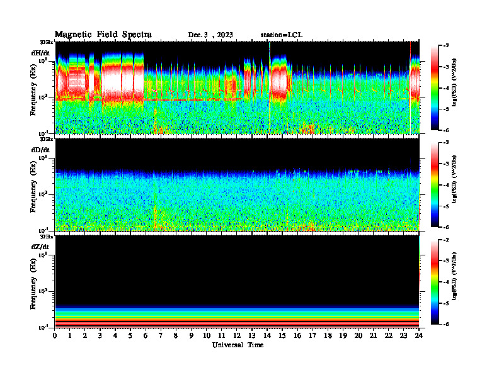Click the dZ/dt color bar "Log(PSD)" label

coord(454,276)
